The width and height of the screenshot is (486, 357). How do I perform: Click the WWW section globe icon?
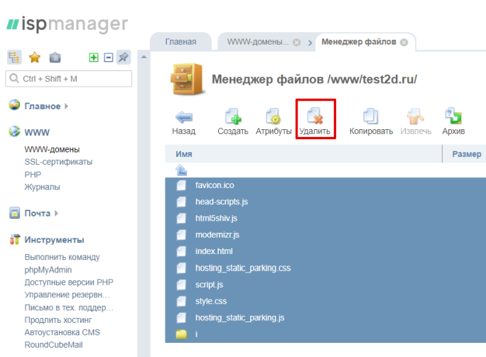tap(14, 131)
